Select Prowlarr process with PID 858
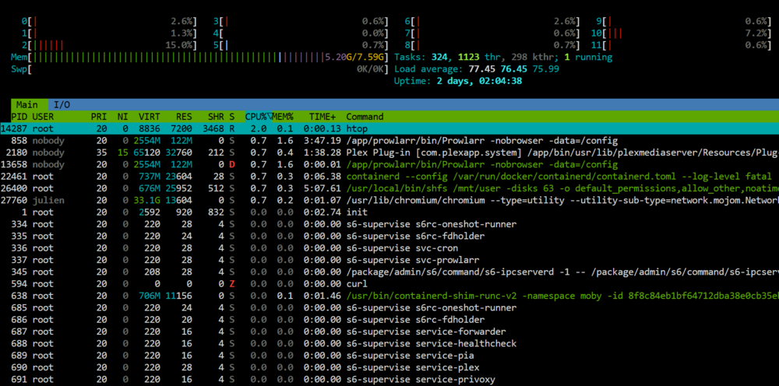This screenshot has width=779, height=386. pos(389,140)
